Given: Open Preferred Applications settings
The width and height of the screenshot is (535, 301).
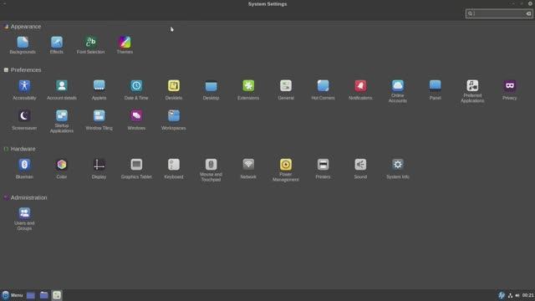Looking at the screenshot, I should click(x=472, y=91).
